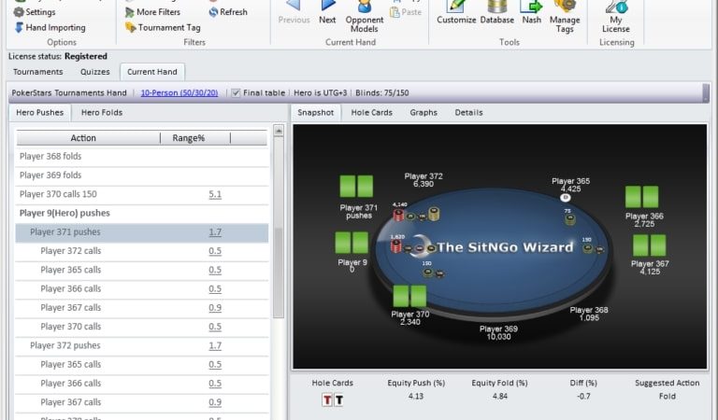Open Opponent Models
Screen dimensions: 718x420
[x=365, y=17]
